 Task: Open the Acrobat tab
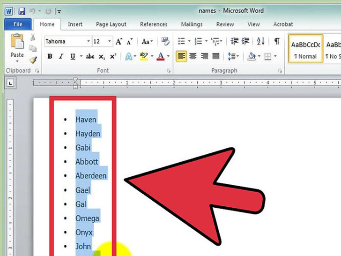pos(283,24)
